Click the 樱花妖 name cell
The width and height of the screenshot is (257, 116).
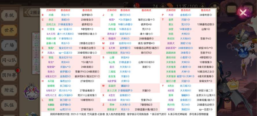pos(171,109)
